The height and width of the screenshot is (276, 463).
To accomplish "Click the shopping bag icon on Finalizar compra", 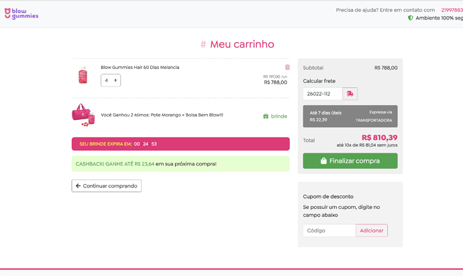I will (323, 161).
